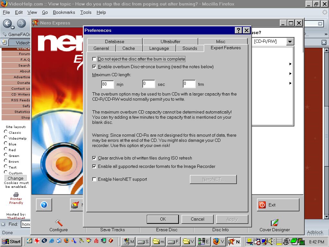
Task: Click Firefox Back arrow button
Action: pyautogui.click(x=8, y=23)
